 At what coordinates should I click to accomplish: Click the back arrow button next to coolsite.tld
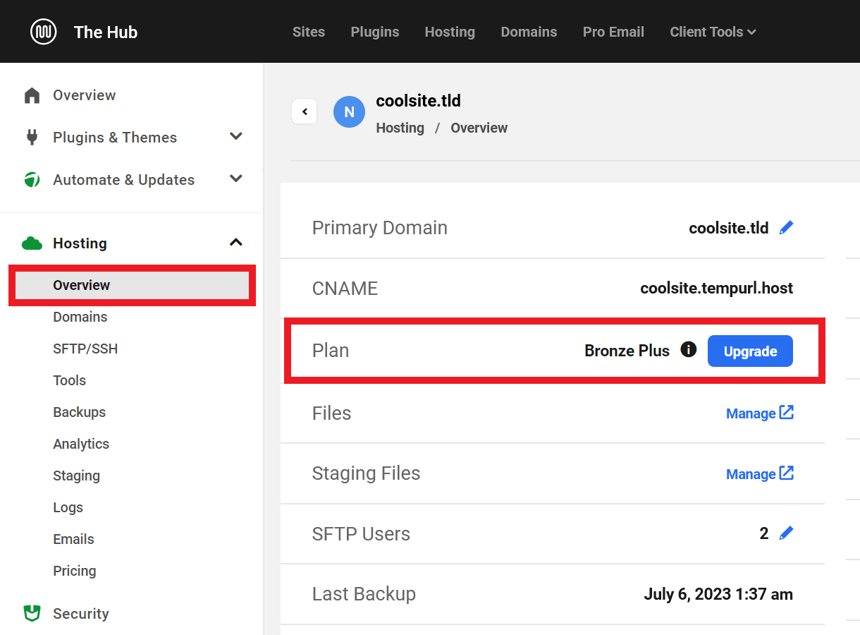pyautogui.click(x=305, y=111)
